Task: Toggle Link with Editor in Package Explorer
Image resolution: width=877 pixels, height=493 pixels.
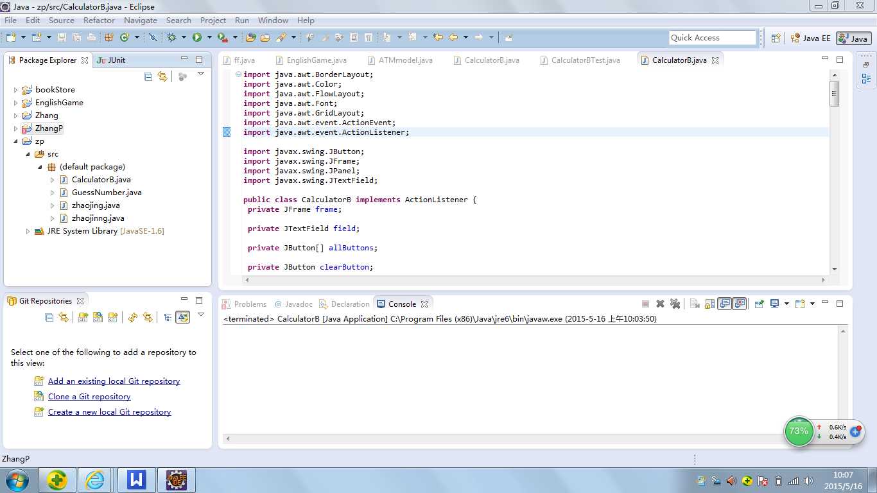Action: coord(162,76)
